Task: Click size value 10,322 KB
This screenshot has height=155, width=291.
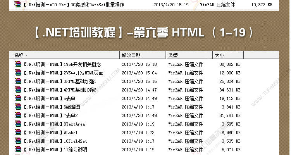Action: (262, 5)
